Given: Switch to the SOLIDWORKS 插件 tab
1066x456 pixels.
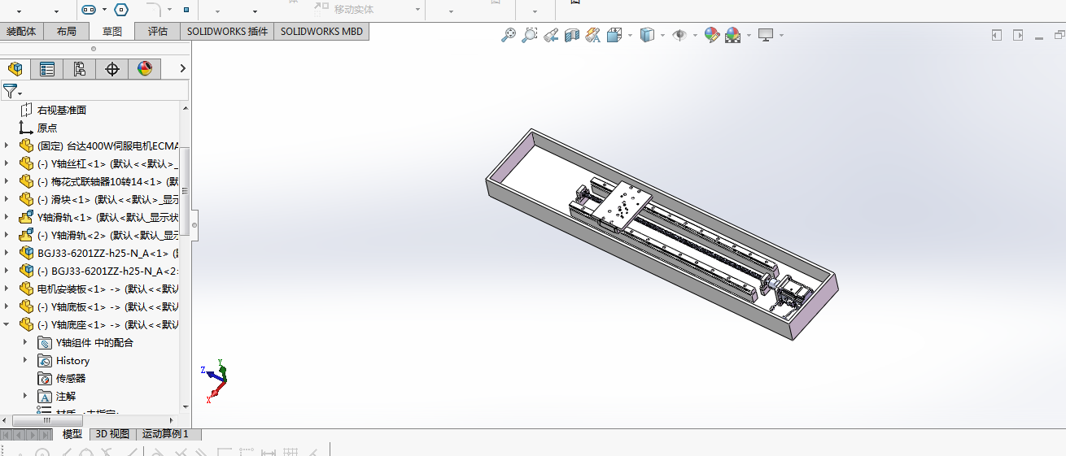Looking at the screenshot, I should click(227, 32).
